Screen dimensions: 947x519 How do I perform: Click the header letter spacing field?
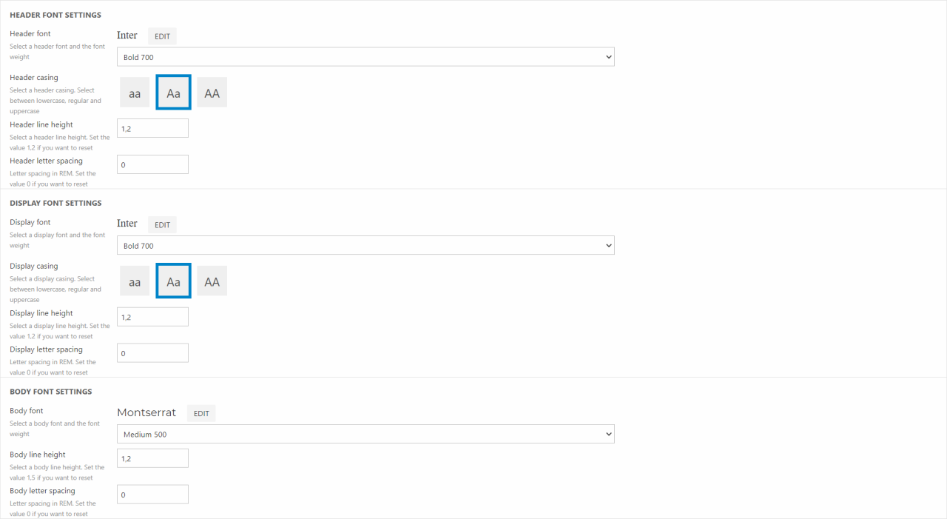(x=152, y=165)
